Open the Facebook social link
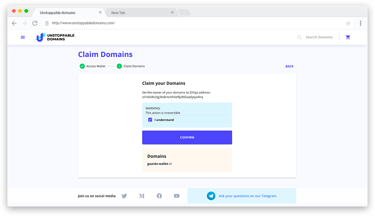 point(159,196)
